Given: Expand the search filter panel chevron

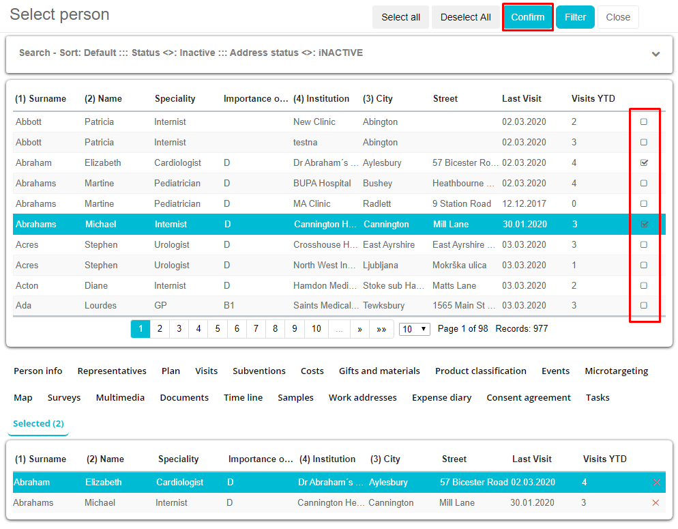Looking at the screenshot, I should tap(655, 54).
